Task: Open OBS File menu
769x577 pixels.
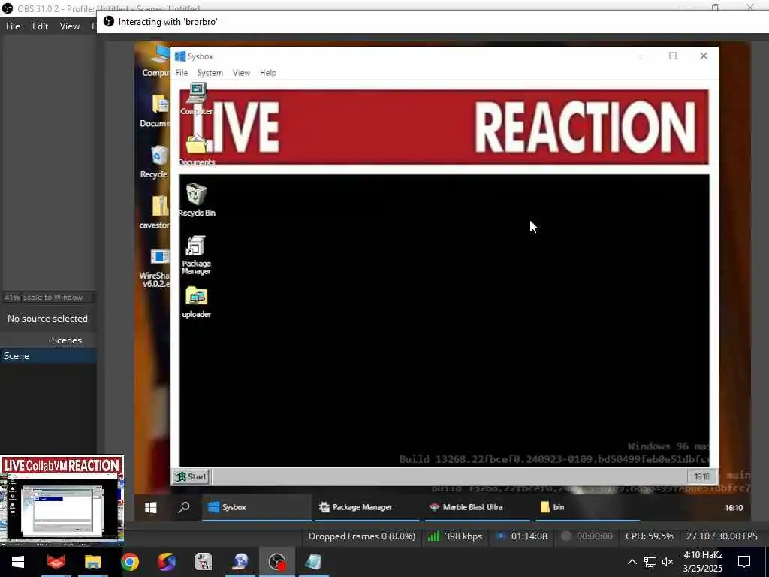Action: [13, 26]
